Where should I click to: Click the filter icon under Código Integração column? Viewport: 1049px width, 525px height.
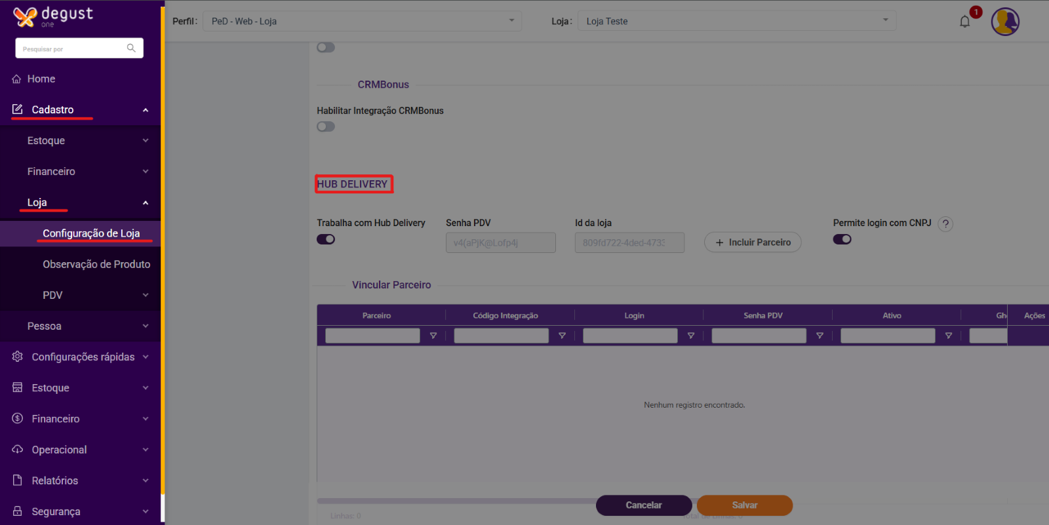click(562, 336)
